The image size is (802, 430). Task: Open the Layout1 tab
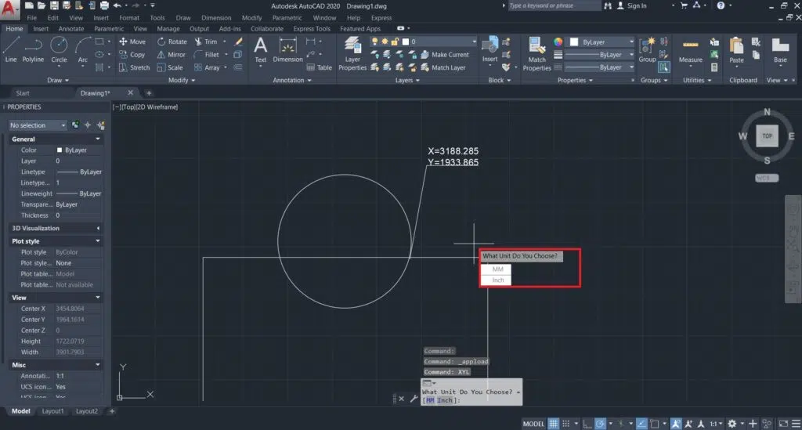[x=52, y=411]
